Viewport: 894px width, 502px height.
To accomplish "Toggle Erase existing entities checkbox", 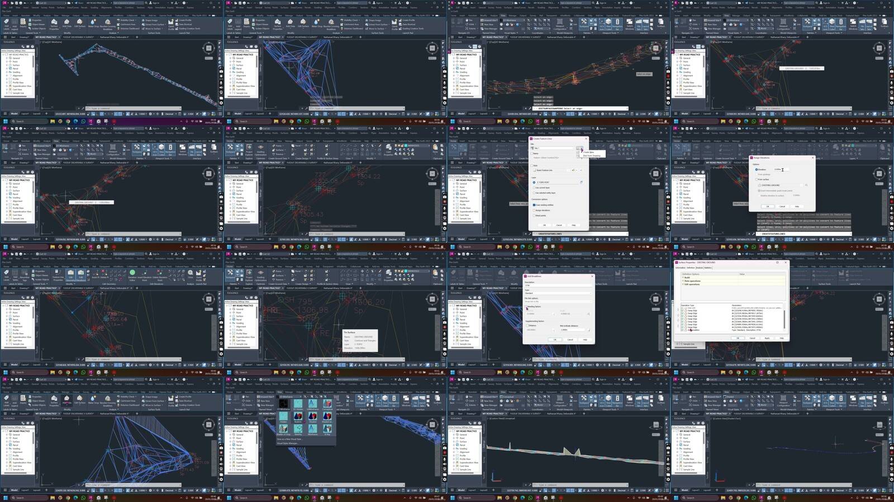I will pos(534,205).
